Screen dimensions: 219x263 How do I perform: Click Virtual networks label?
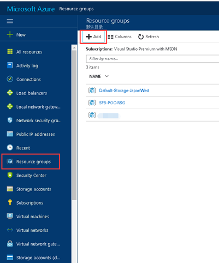(x=32, y=230)
